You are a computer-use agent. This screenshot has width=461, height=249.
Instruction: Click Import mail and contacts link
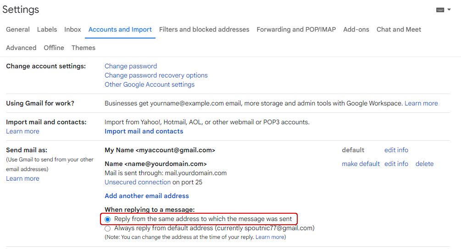point(144,131)
